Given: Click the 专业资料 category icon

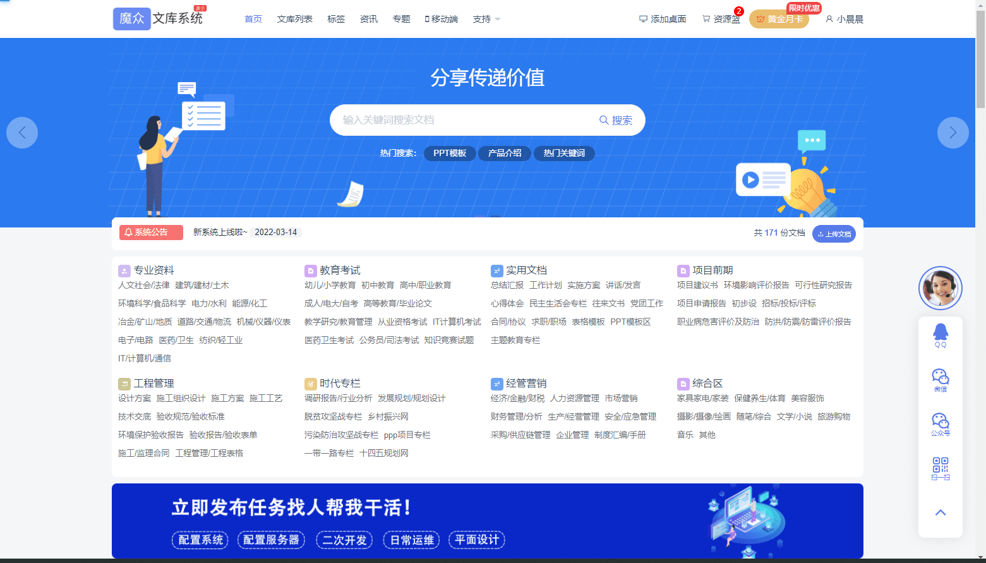Looking at the screenshot, I should [x=124, y=271].
